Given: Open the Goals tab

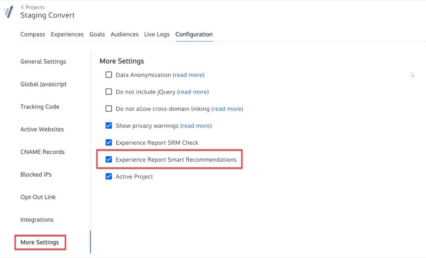Looking at the screenshot, I should point(97,34).
